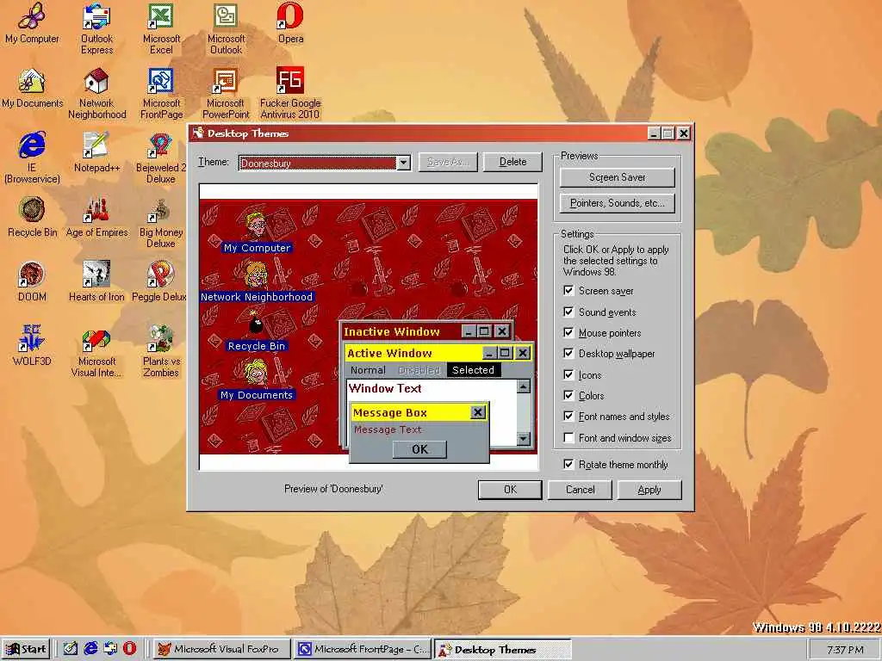
Task: Launch Age of Empires shortcut
Action: [x=96, y=217]
